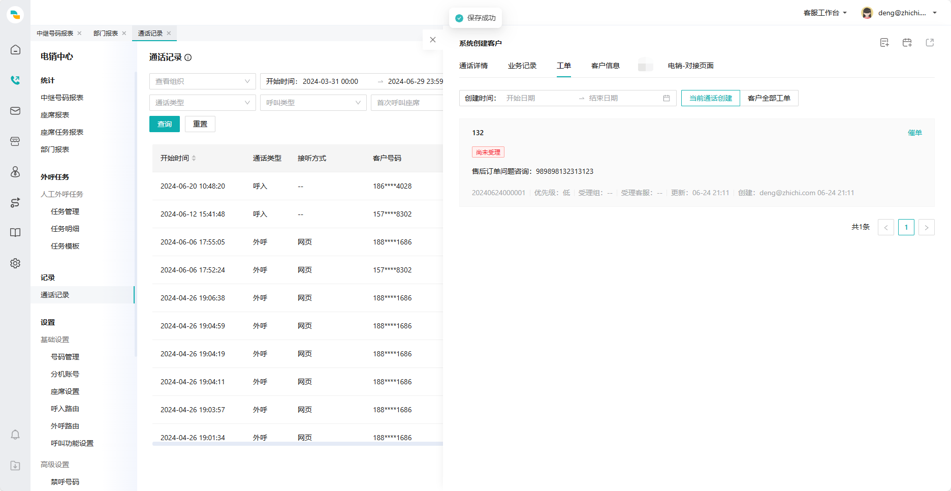Screen dimensions: 951x491
Task: Switch to the 业务记录 tab
Action: (x=522, y=66)
